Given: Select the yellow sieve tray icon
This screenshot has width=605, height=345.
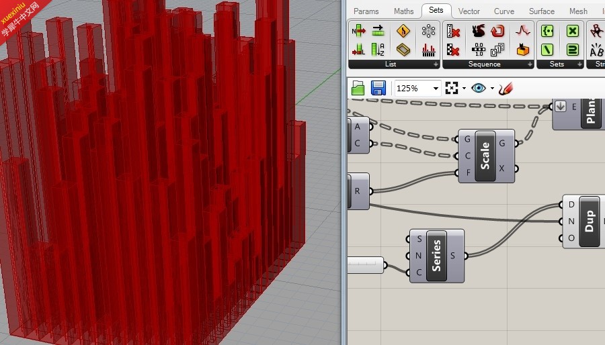Looking at the screenshot, I should [403, 50].
